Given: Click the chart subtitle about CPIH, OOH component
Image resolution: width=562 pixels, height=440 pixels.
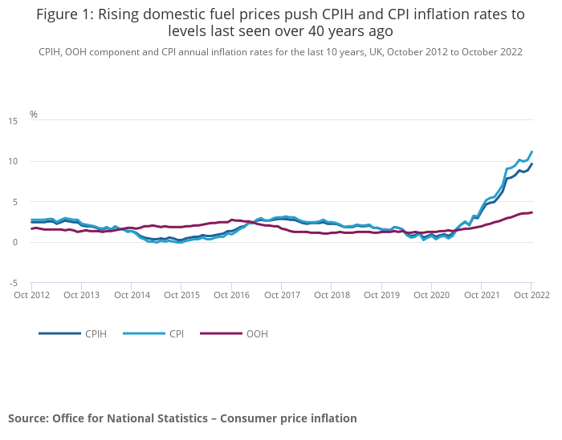Looking at the screenshot, I should click(281, 52).
